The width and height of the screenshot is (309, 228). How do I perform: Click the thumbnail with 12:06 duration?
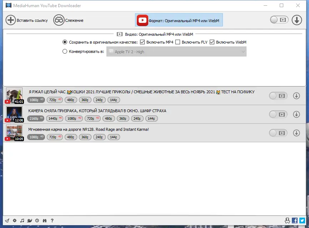click(x=14, y=114)
